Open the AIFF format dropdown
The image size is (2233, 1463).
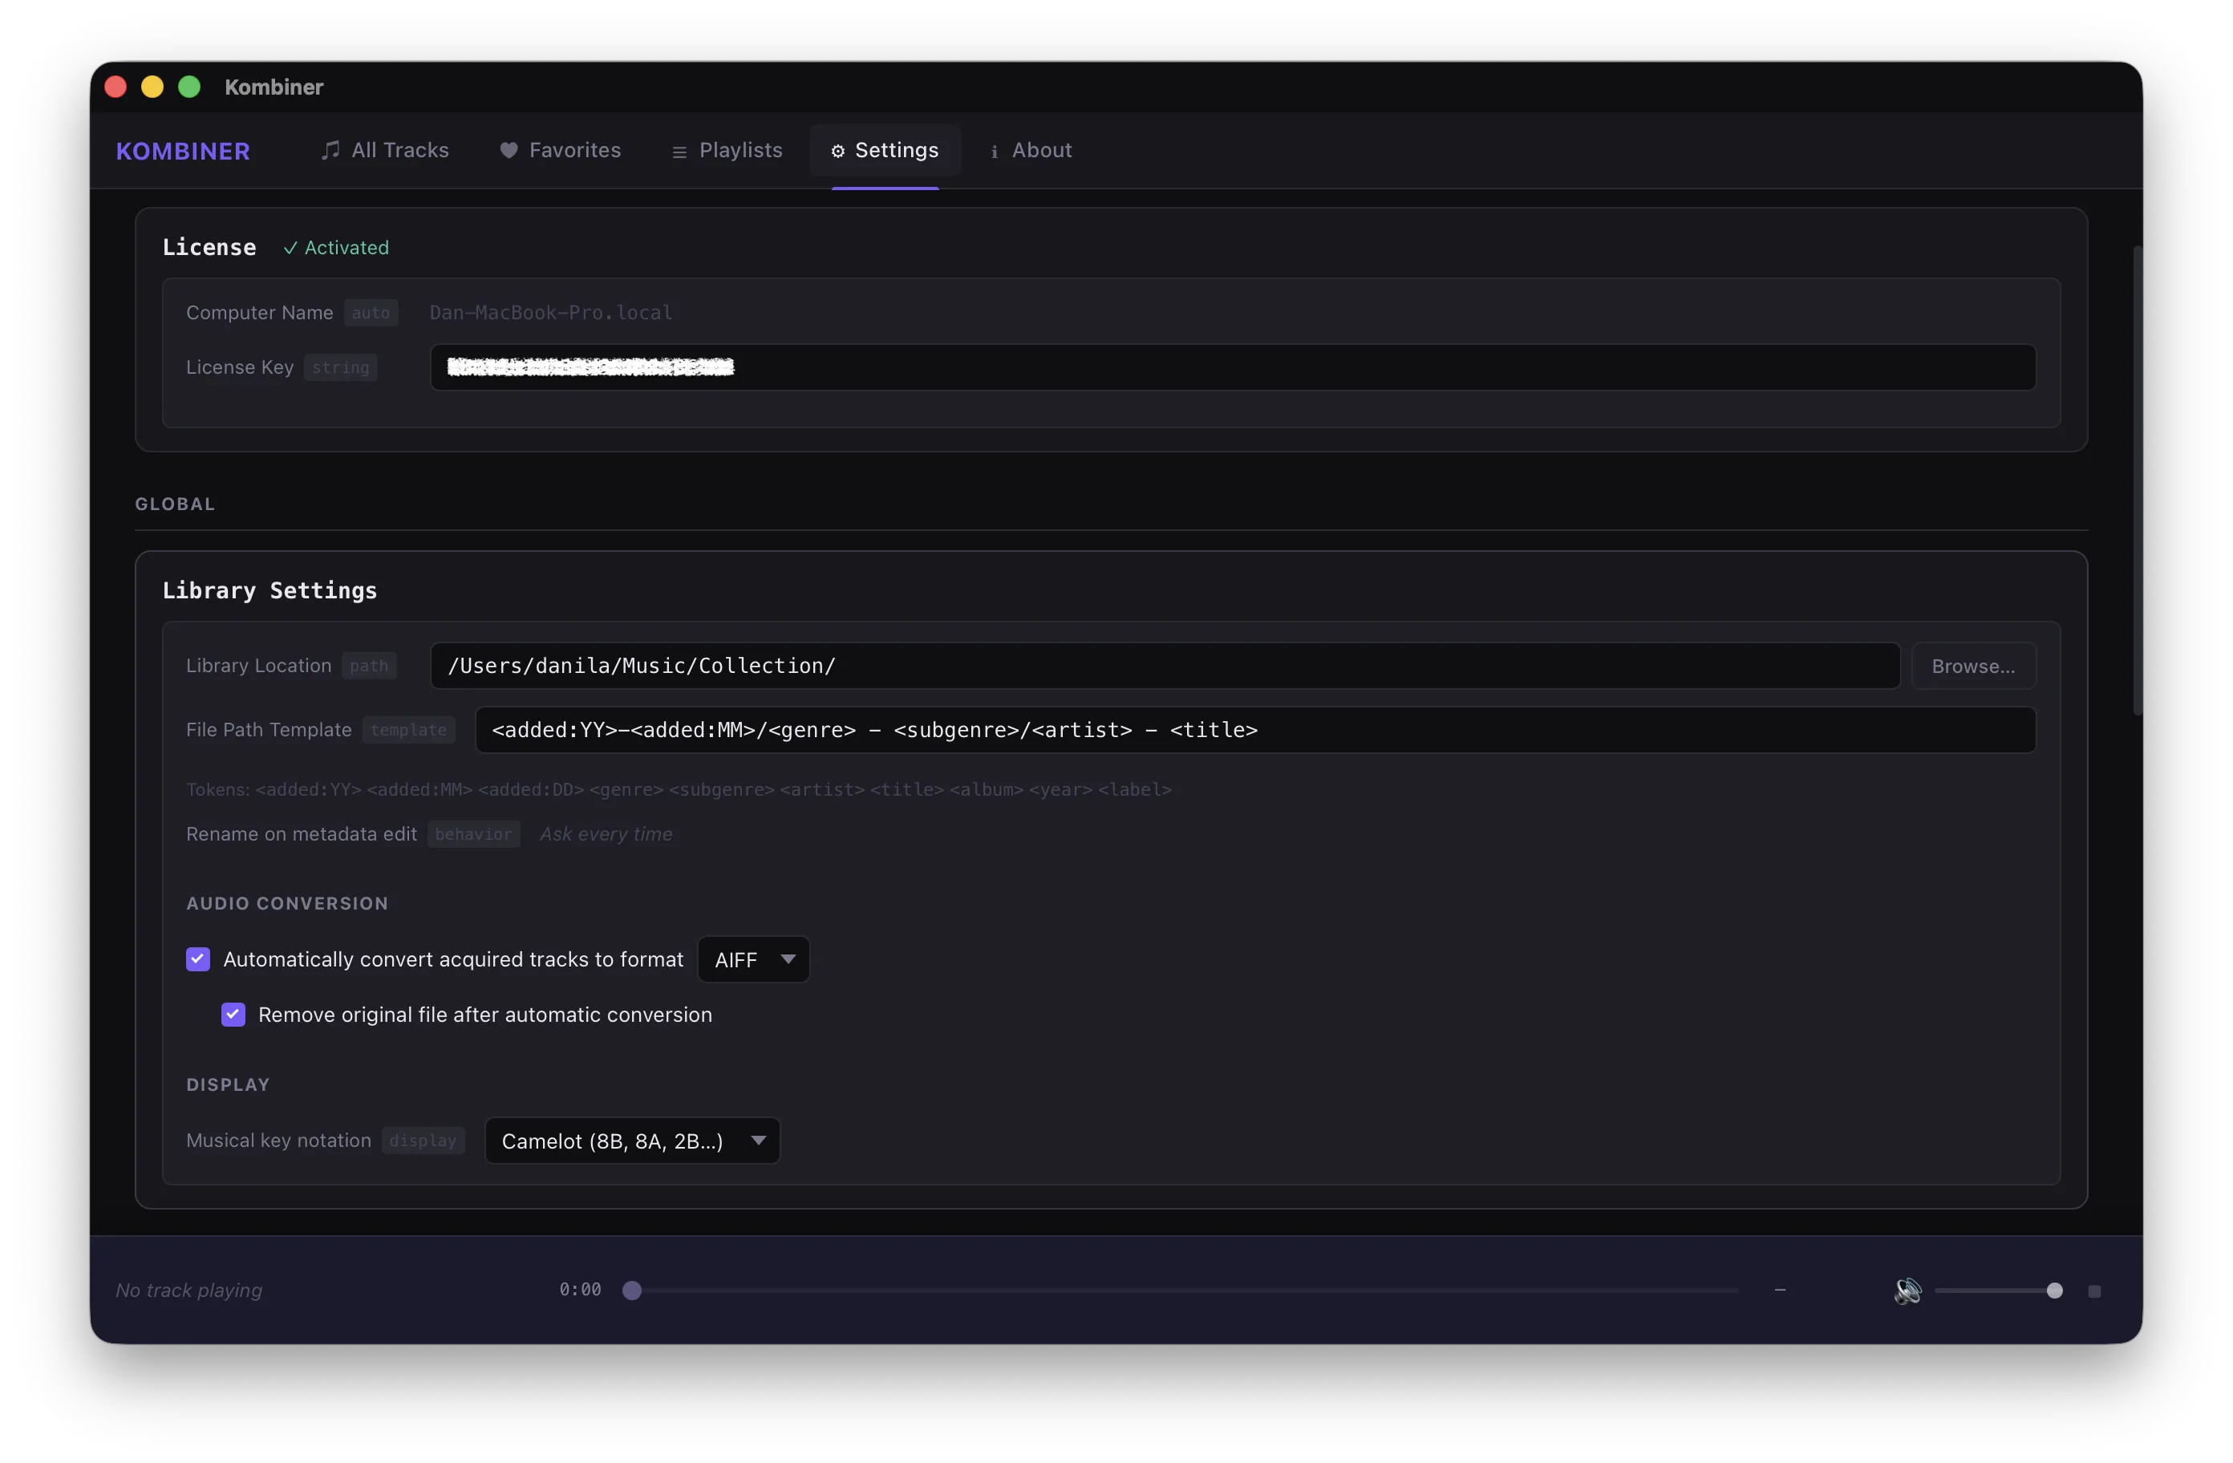pos(753,959)
